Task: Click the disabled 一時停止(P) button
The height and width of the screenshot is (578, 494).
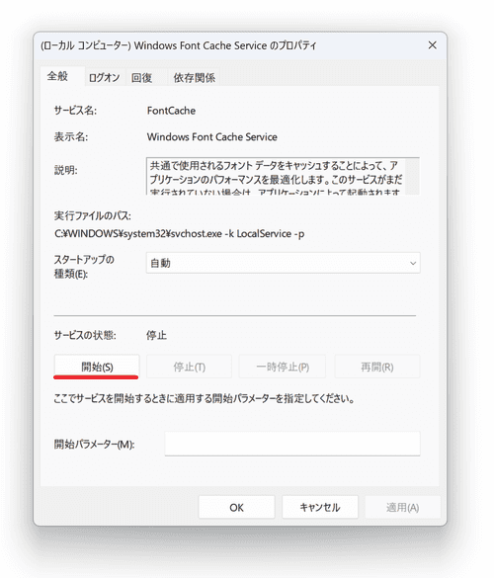Action: 283,367
